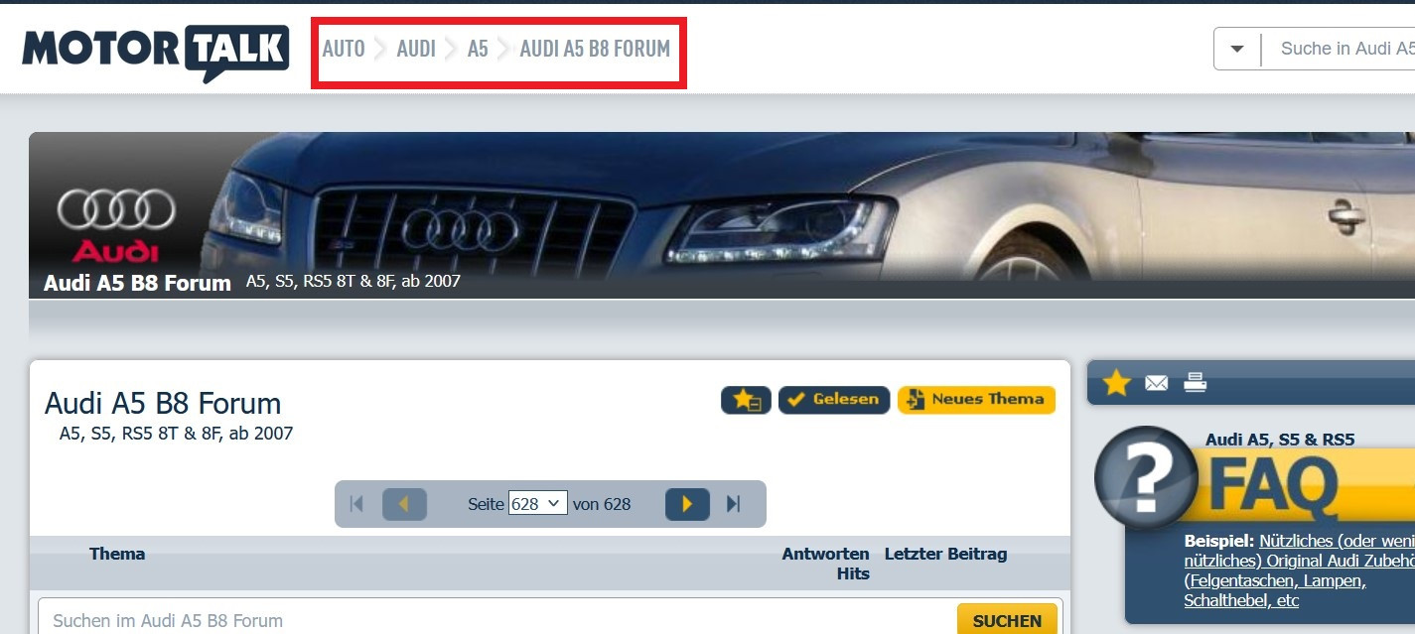Start a Neues Thema
The width and height of the screenshot is (1415, 634).
[976, 400]
